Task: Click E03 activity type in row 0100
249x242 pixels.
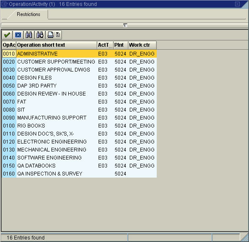Action: pos(103,126)
